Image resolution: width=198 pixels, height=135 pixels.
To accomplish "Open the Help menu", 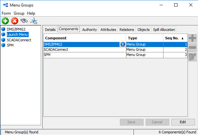I will pyautogui.click(x=31, y=13).
